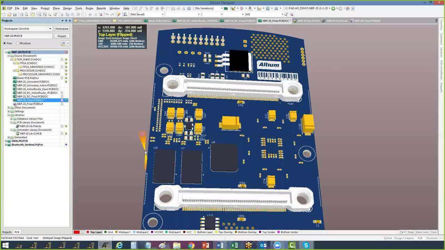The image size is (445, 250).
Task: Open the No Variations dropdown
Action: (221, 8)
